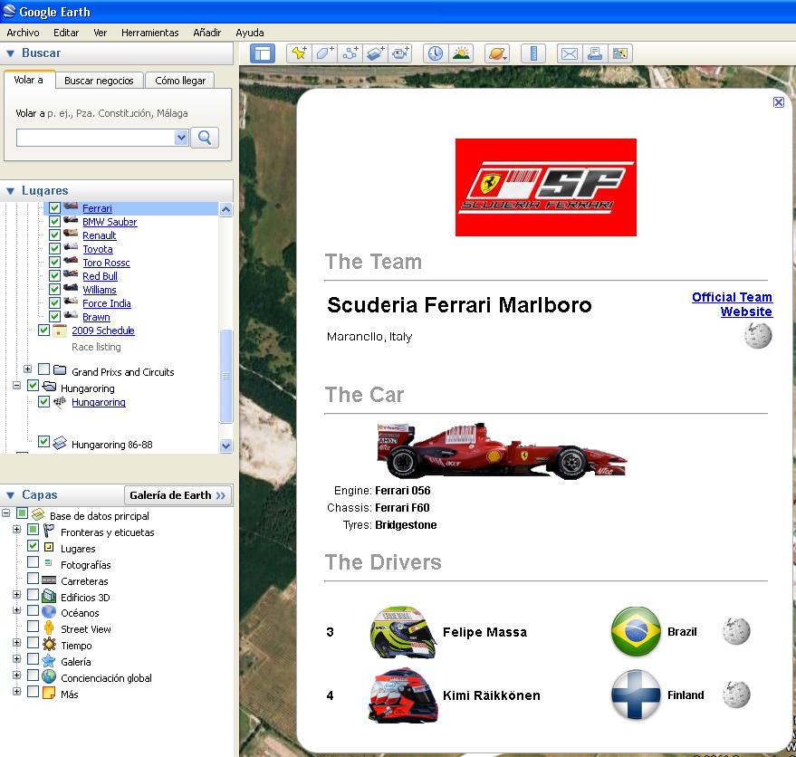The width and height of the screenshot is (796, 757).
Task: Collapse the Buscar panel
Action: coord(10,53)
